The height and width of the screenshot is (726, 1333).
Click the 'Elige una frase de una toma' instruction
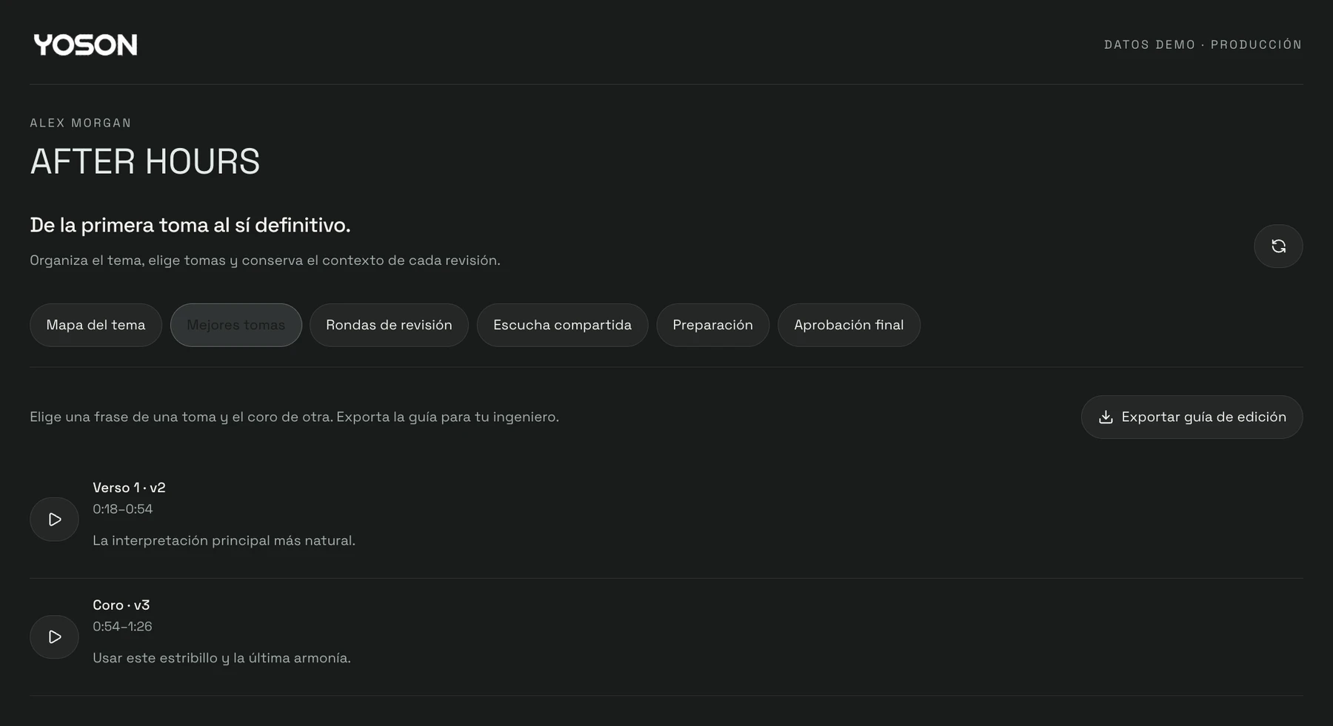point(294,417)
